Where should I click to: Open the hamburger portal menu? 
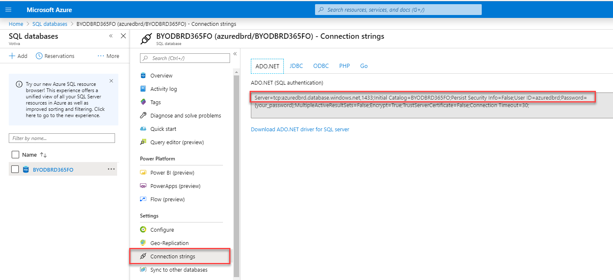[8, 10]
